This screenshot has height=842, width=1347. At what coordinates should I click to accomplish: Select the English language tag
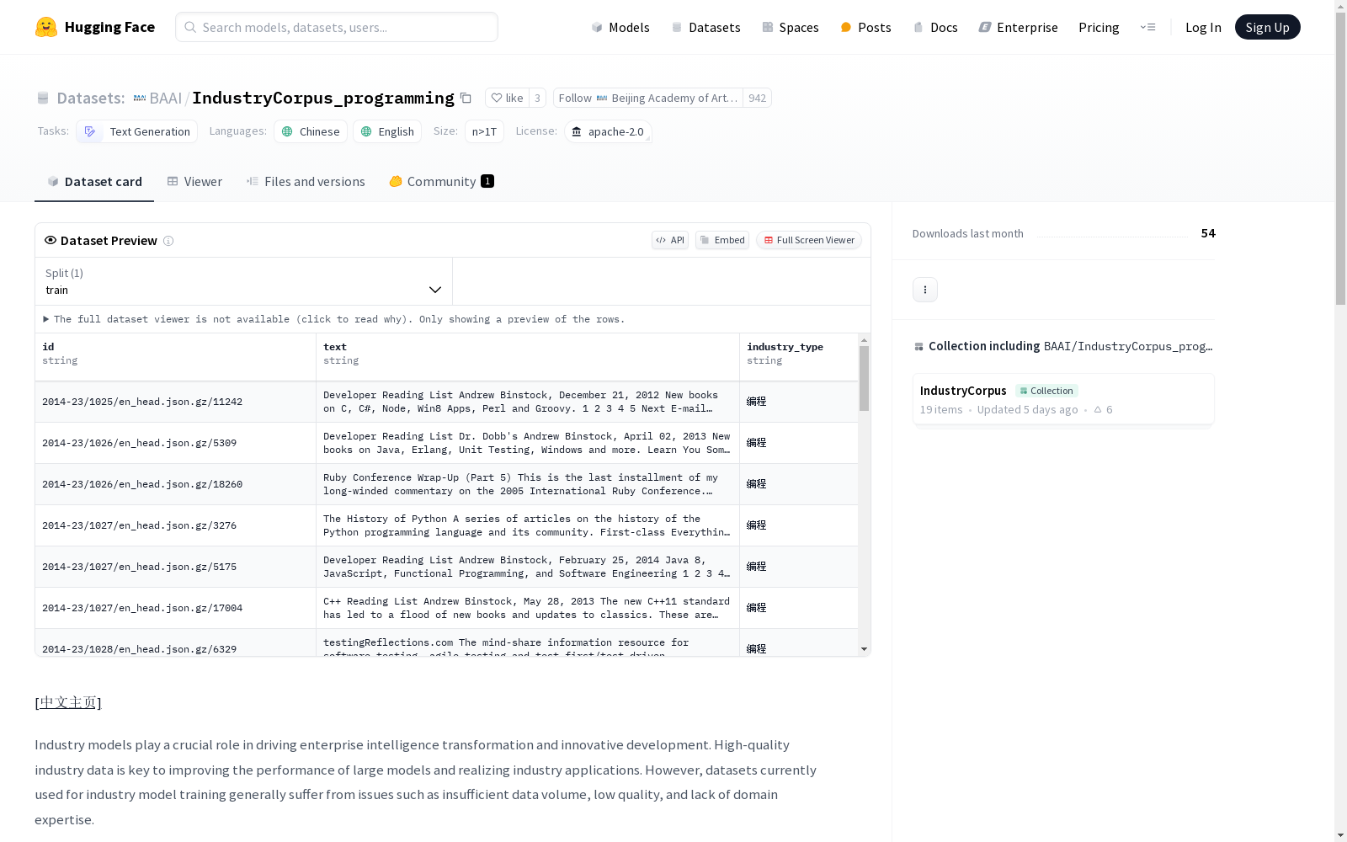(x=388, y=131)
